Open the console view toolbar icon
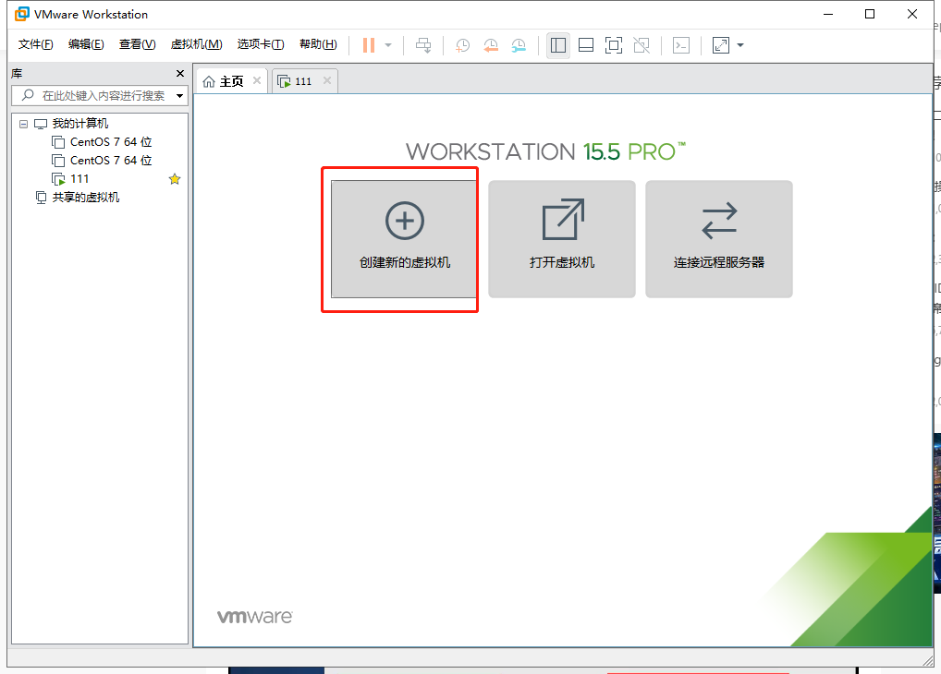 (x=681, y=45)
